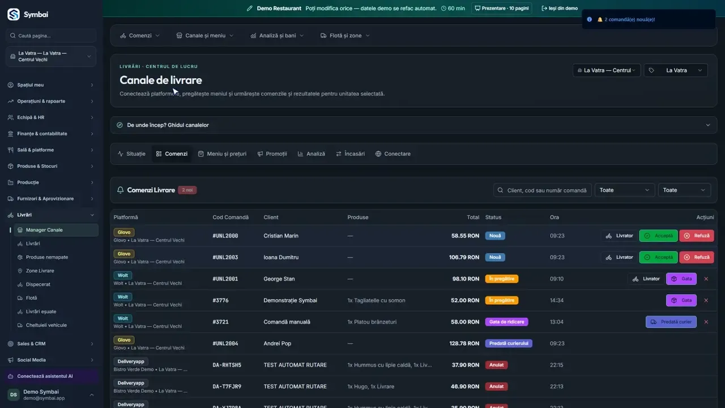The height and width of the screenshot is (408, 725).
Task: Click the Spațiul meu sidebar icon
Action: [11, 85]
